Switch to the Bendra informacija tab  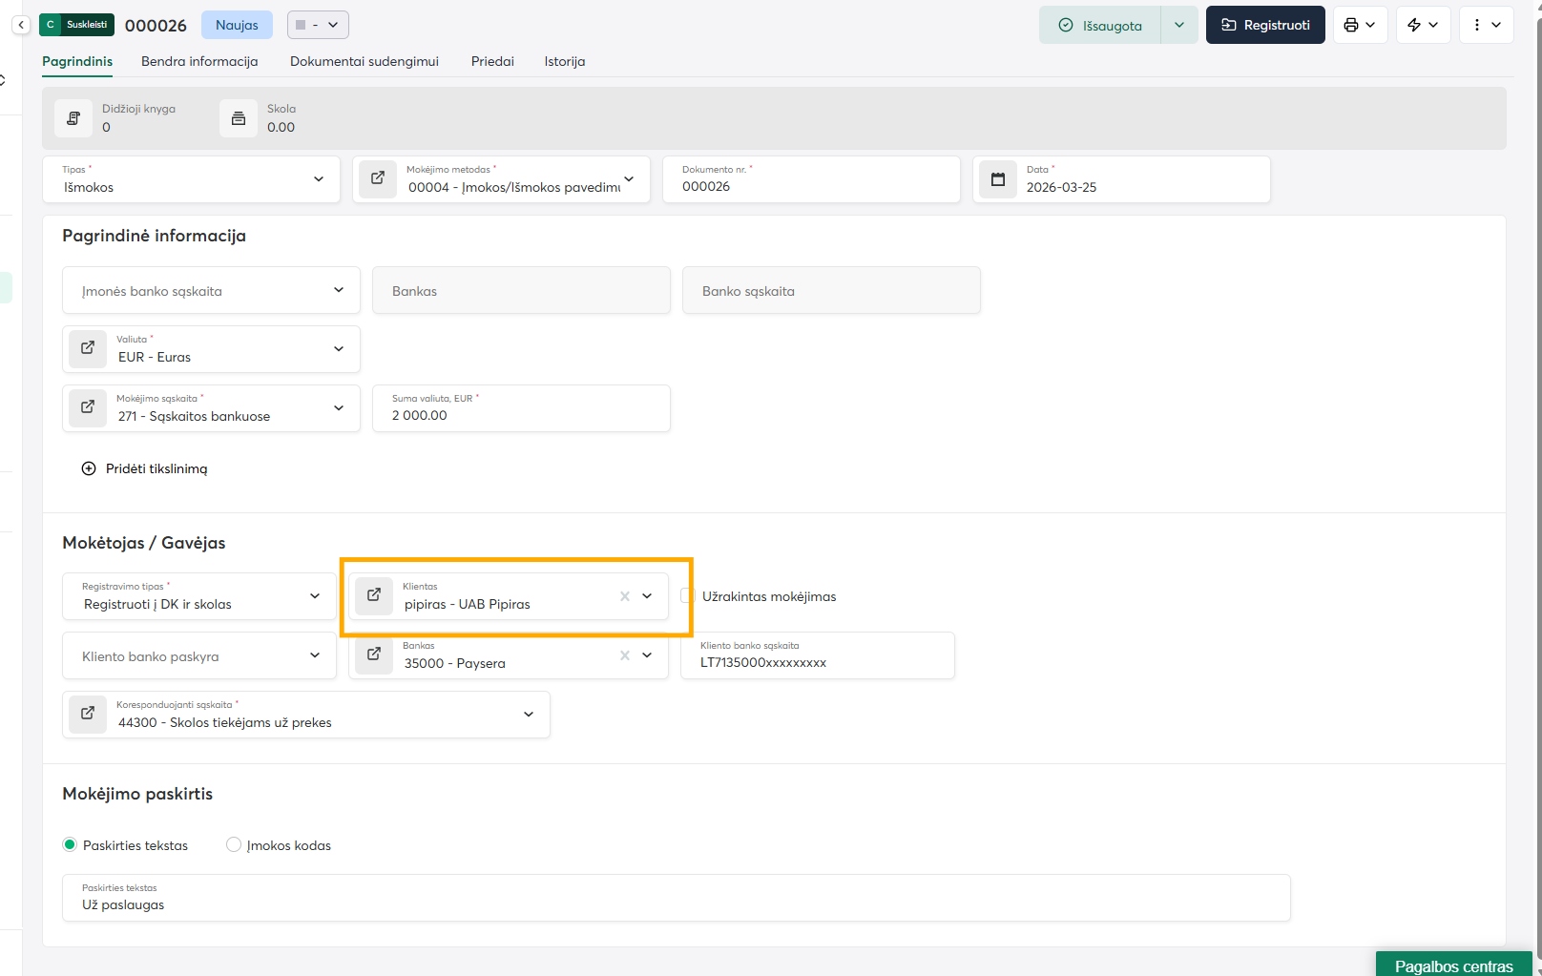click(199, 61)
